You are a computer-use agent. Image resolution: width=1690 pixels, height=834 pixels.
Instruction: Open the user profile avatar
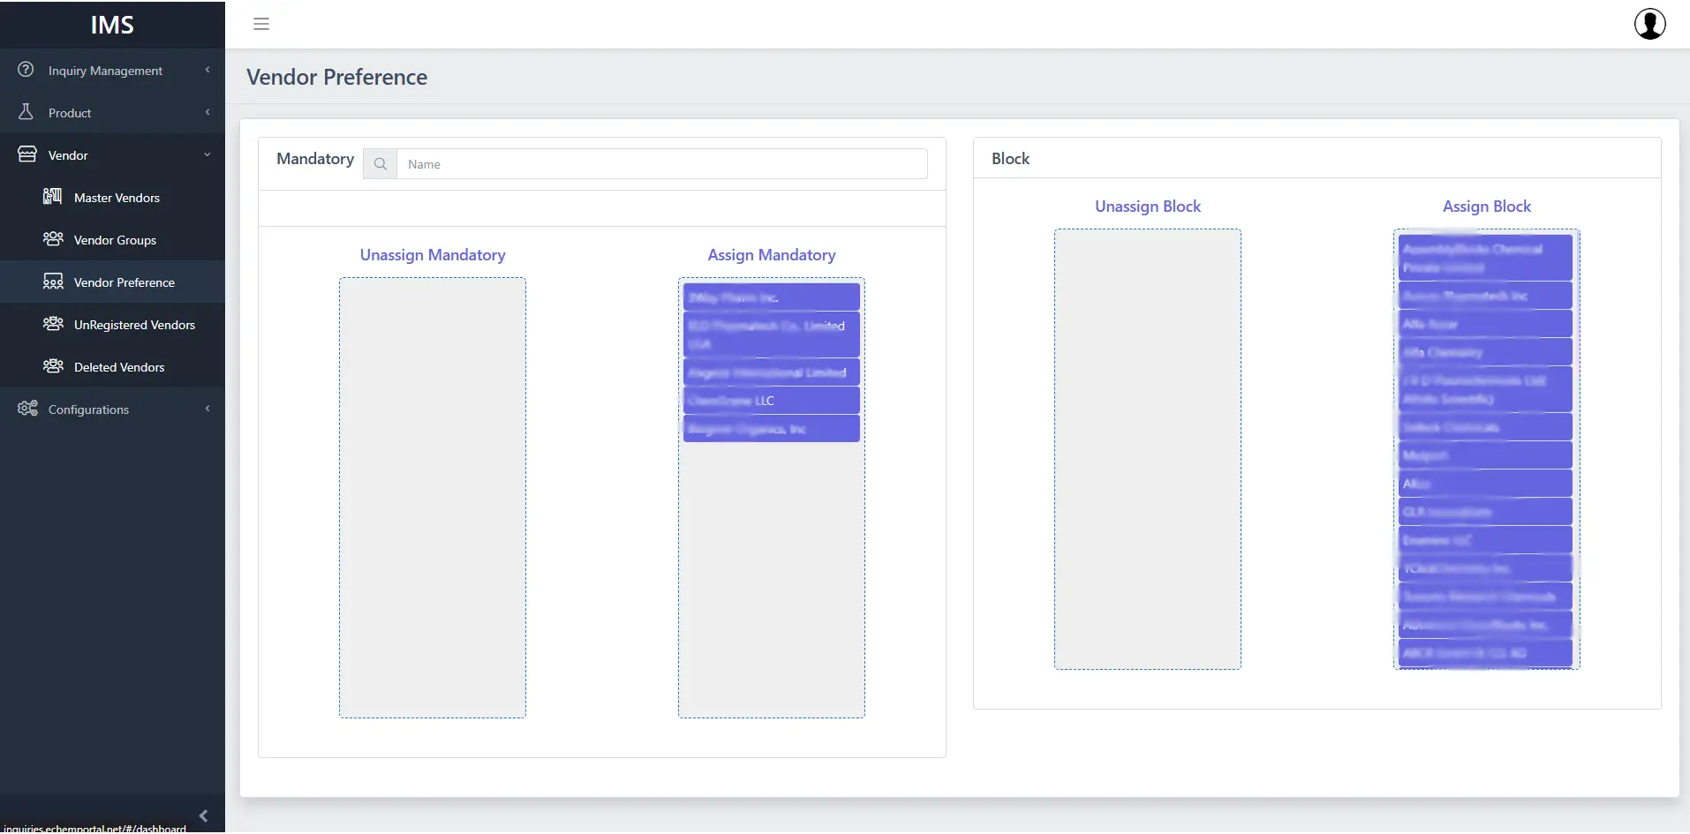click(1649, 24)
